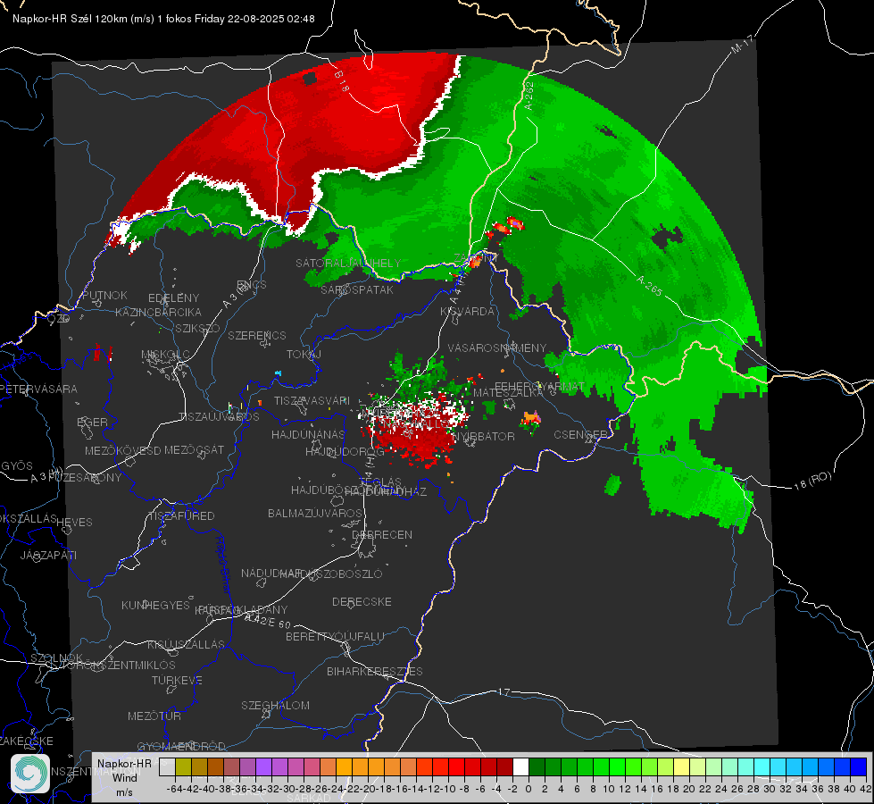Select the HEVES town label

pyautogui.click(x=75, y=523)
